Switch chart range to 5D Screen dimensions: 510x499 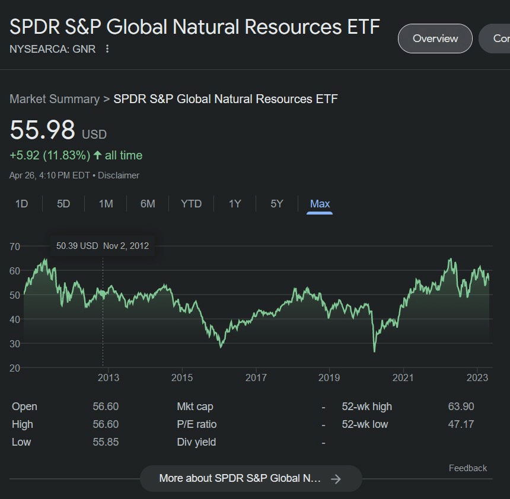click(63, 204)
